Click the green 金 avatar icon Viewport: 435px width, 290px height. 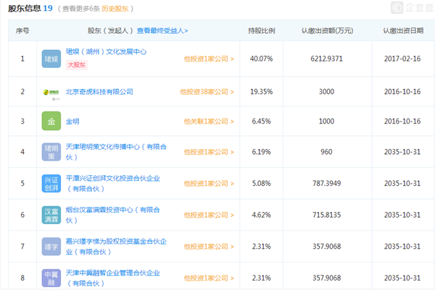pyautogui.click(x=51, y=121)
